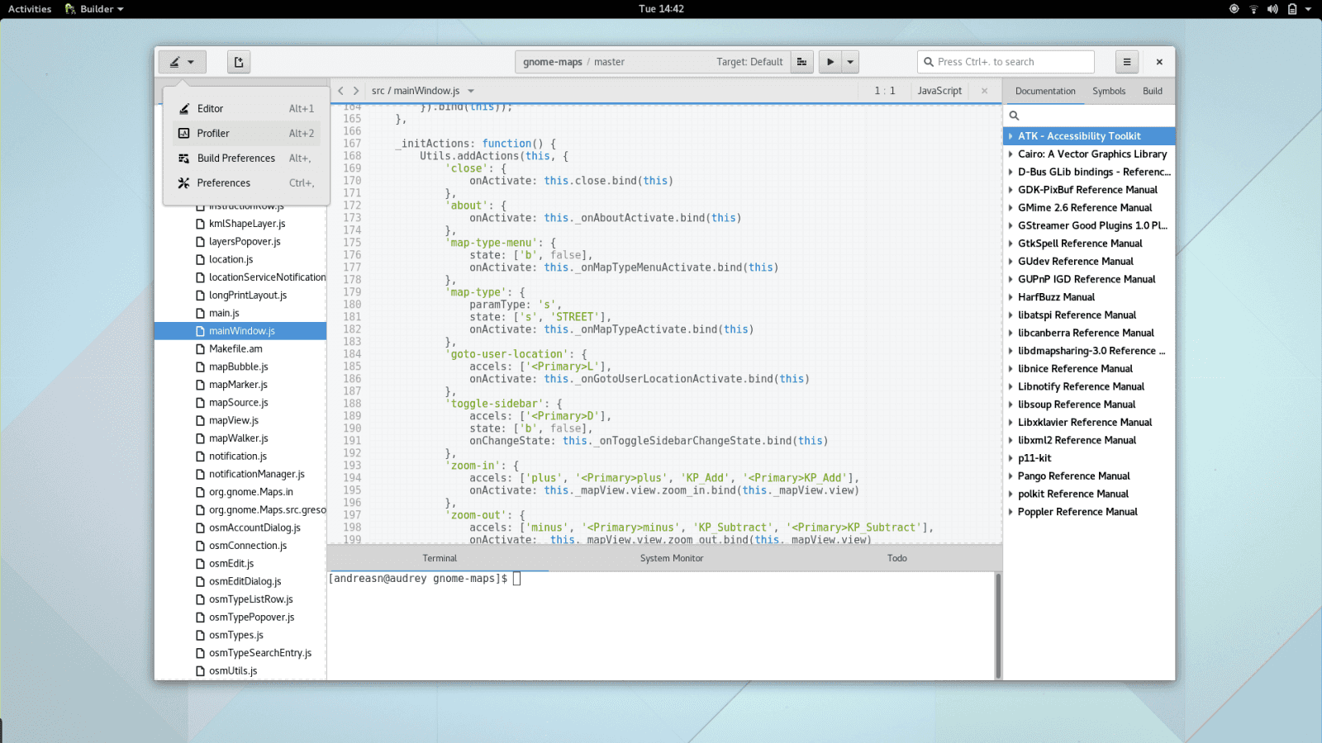Open the hamburger menu button

click(x=1127, y=62)
